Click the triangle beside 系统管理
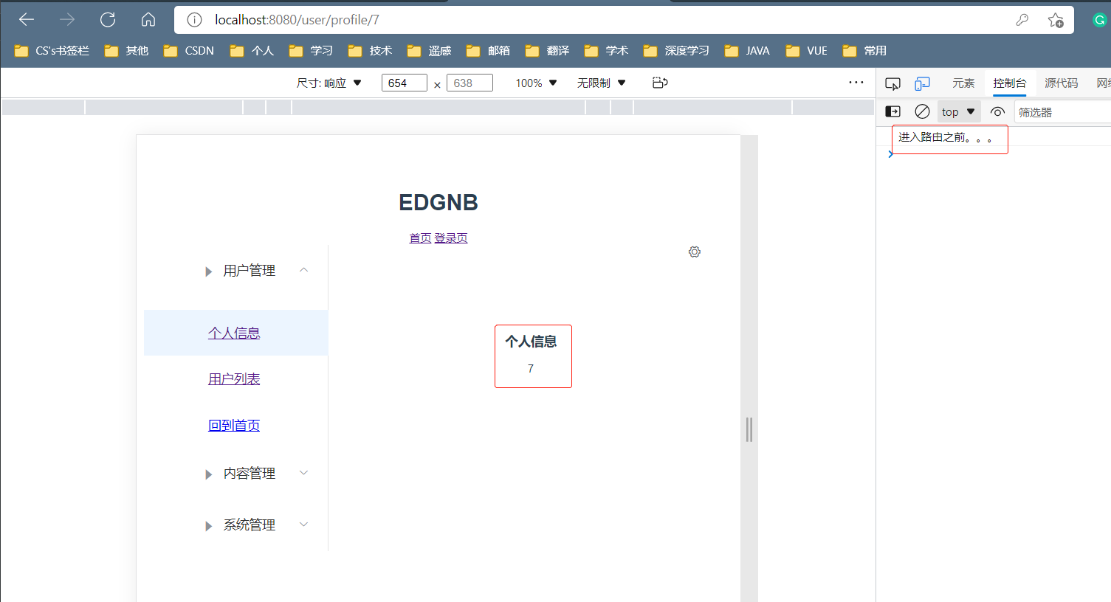This screenshot has width=1111, height=602. click(208, 526)
